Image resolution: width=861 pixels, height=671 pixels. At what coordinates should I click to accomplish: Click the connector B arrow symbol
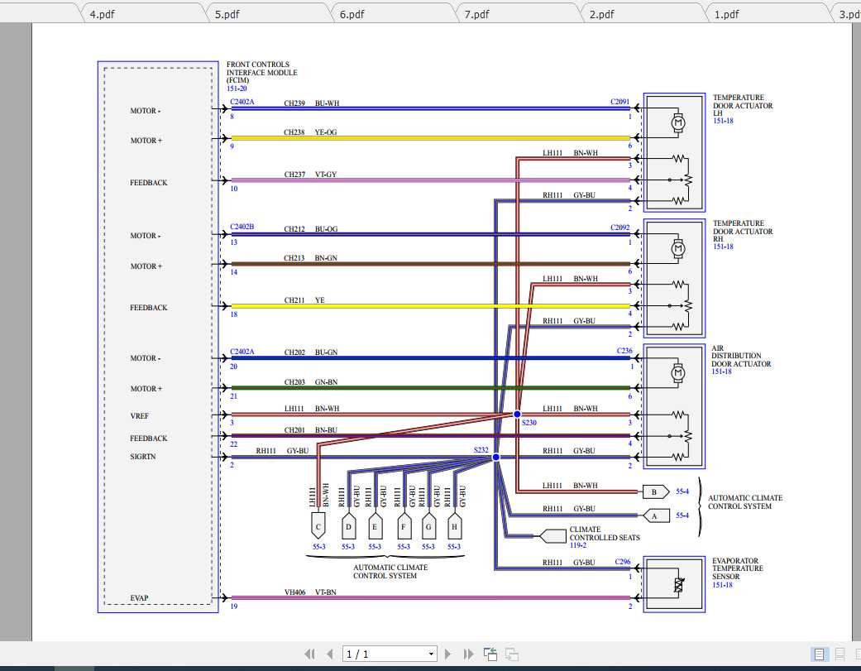click(x=655, y=491)
